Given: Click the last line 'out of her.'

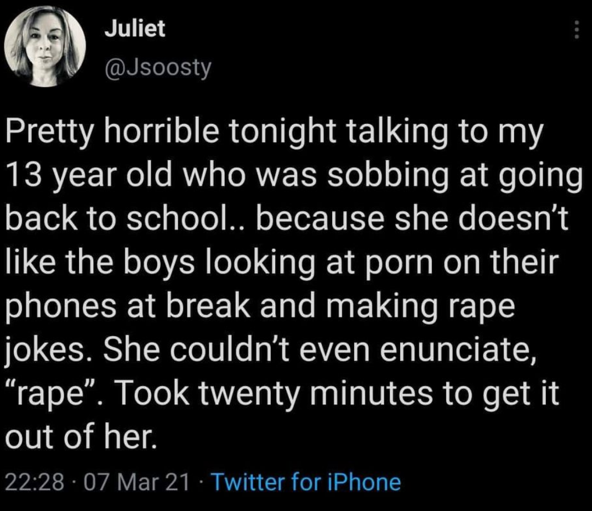Looking at the screenshot, I should click(x=81, y=436).
